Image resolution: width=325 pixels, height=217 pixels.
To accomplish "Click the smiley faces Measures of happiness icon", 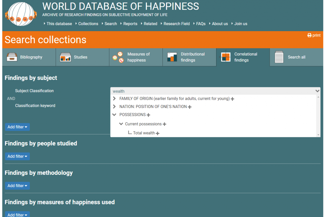I will (x=118, y=57).
